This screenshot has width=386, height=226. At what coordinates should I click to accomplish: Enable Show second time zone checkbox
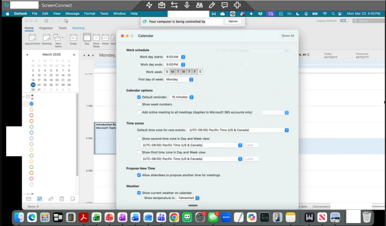point(139,139)
